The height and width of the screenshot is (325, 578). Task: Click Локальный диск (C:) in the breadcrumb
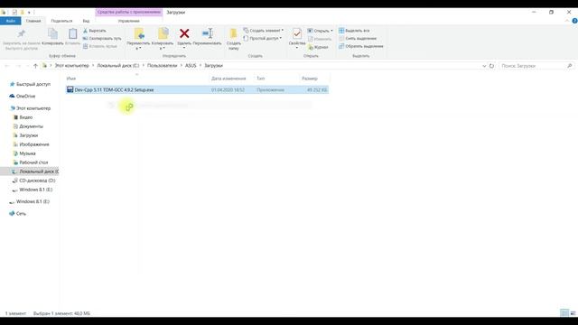pos(118,66)
